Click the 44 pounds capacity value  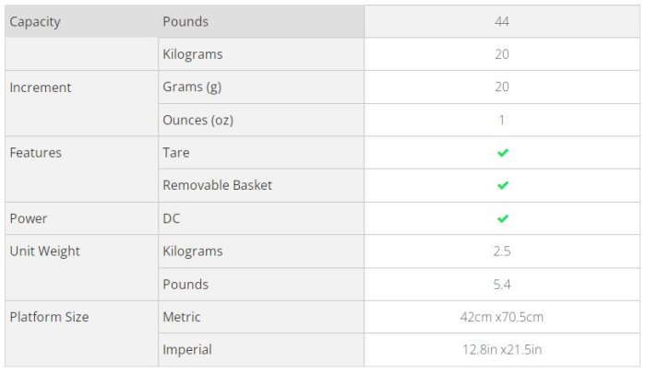point(502,21)
